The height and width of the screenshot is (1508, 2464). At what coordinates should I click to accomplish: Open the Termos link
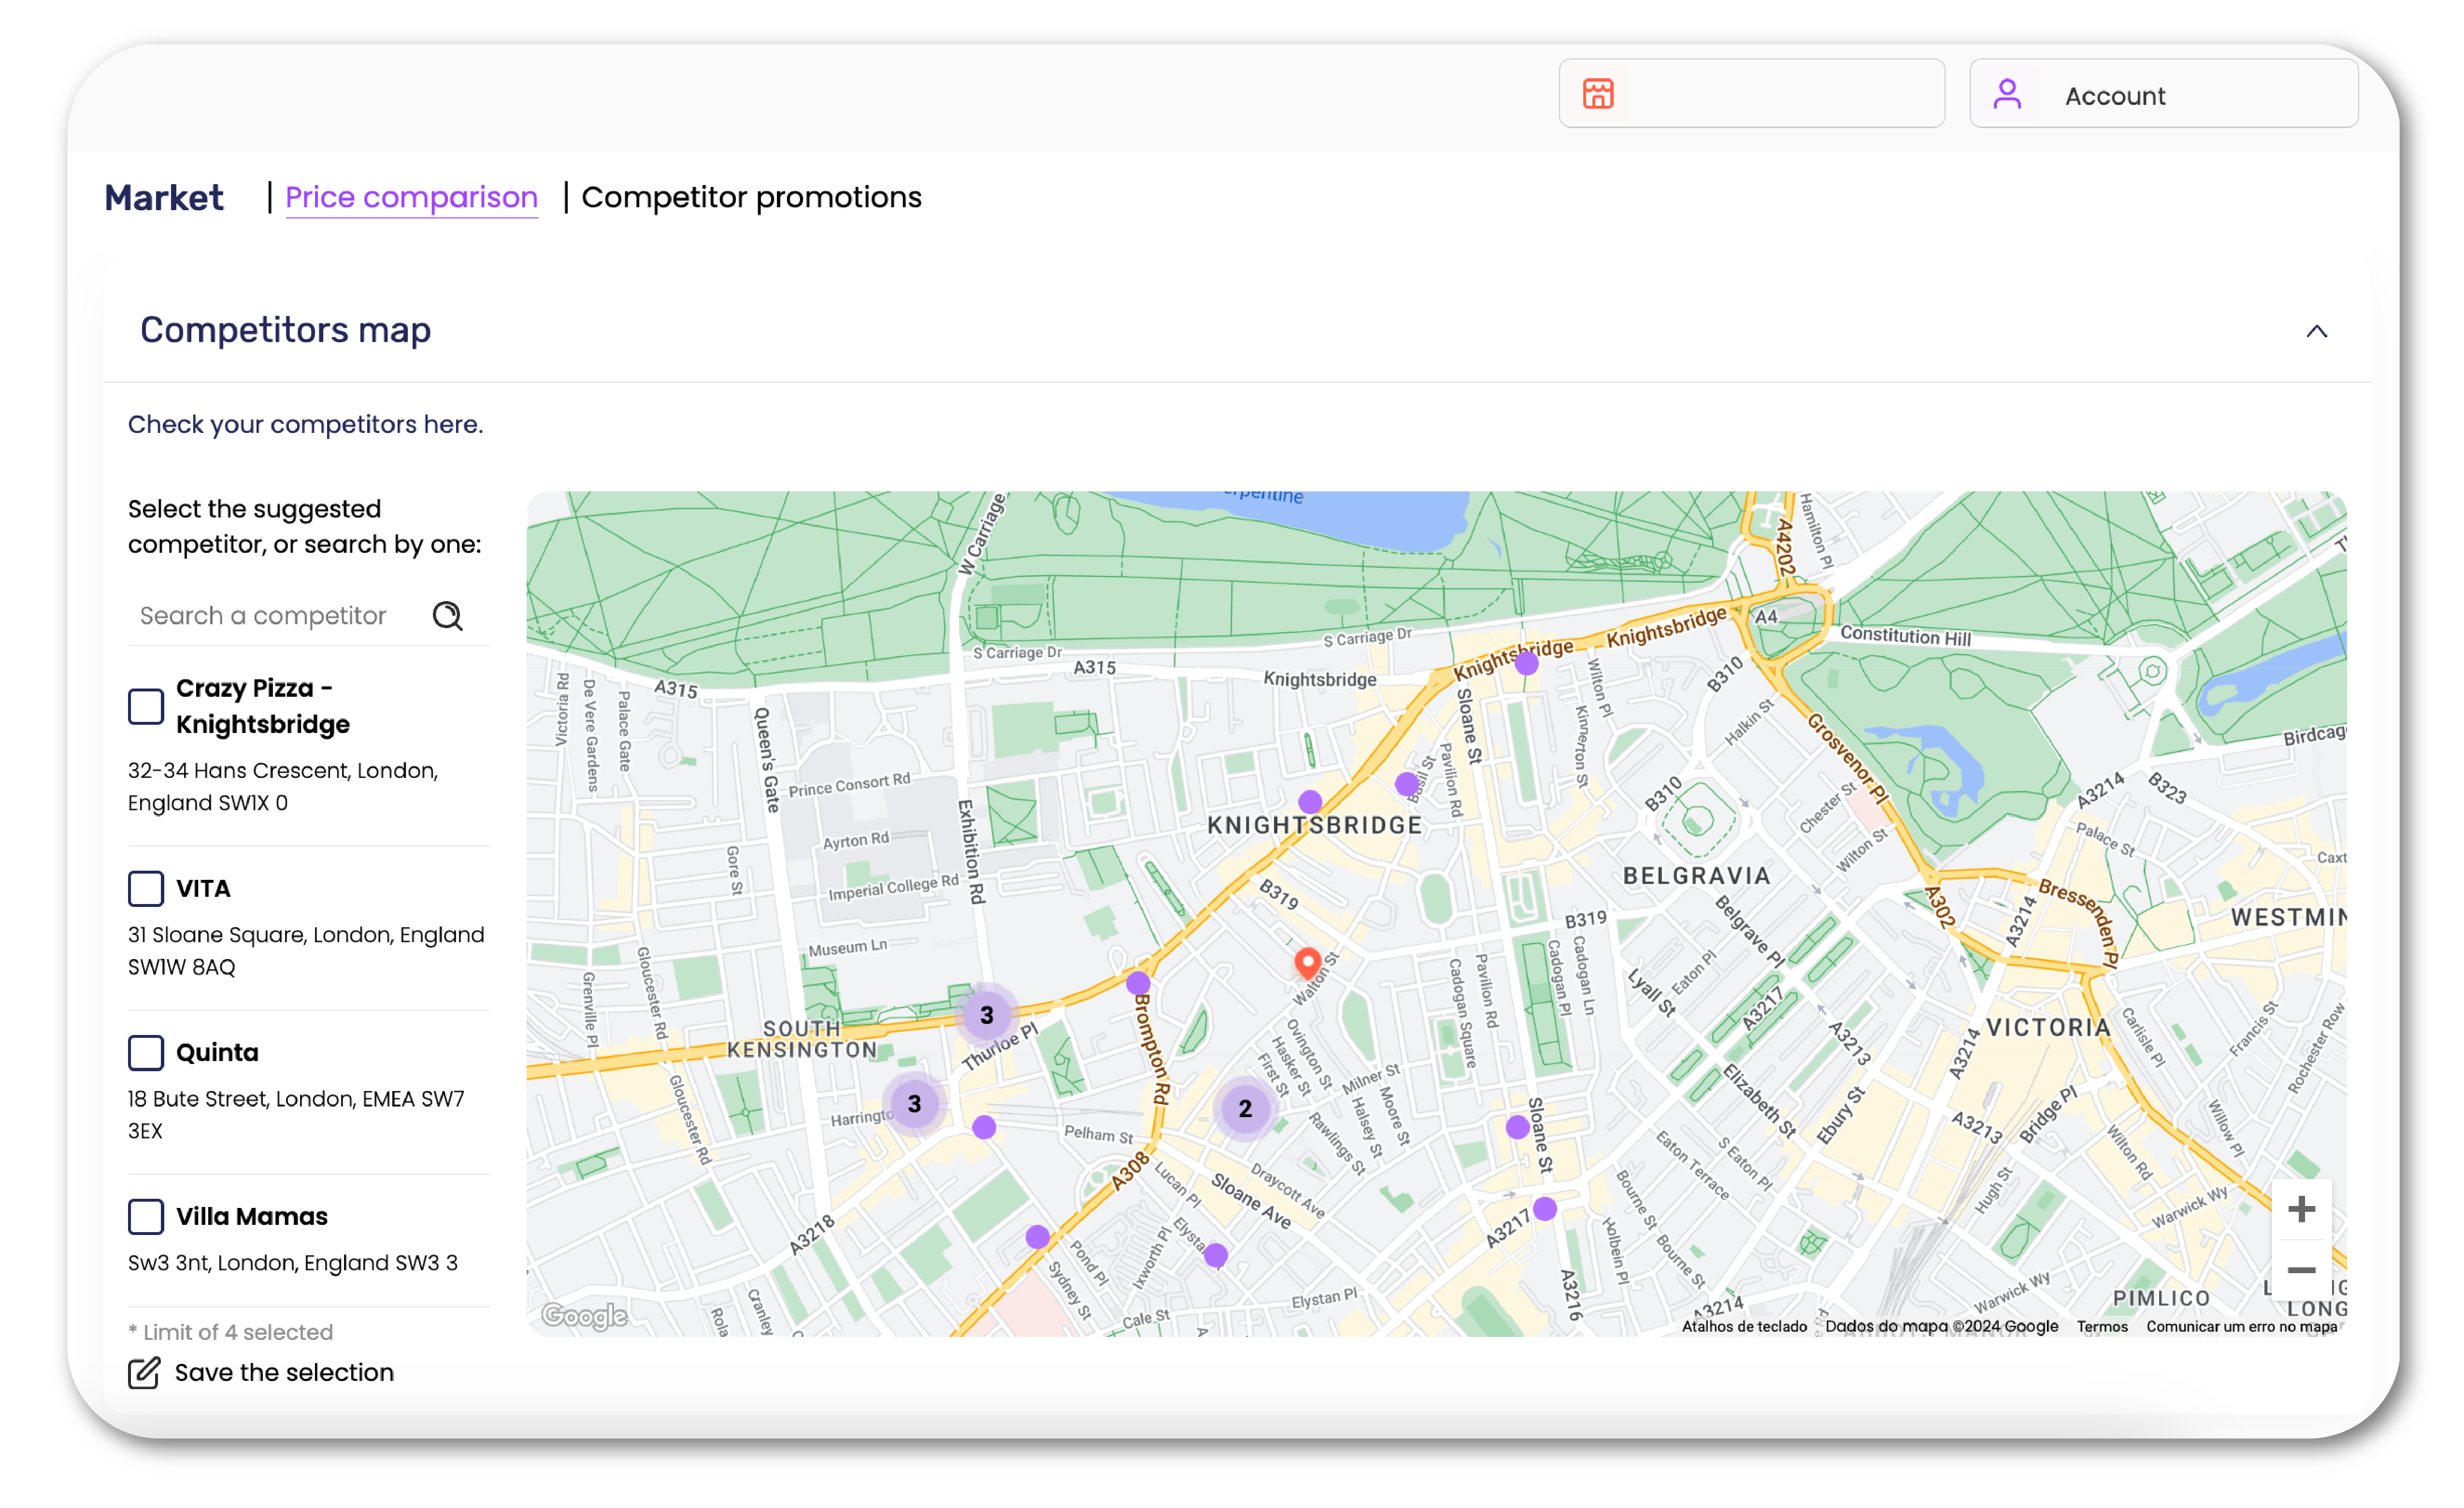click(2102, 1326)
